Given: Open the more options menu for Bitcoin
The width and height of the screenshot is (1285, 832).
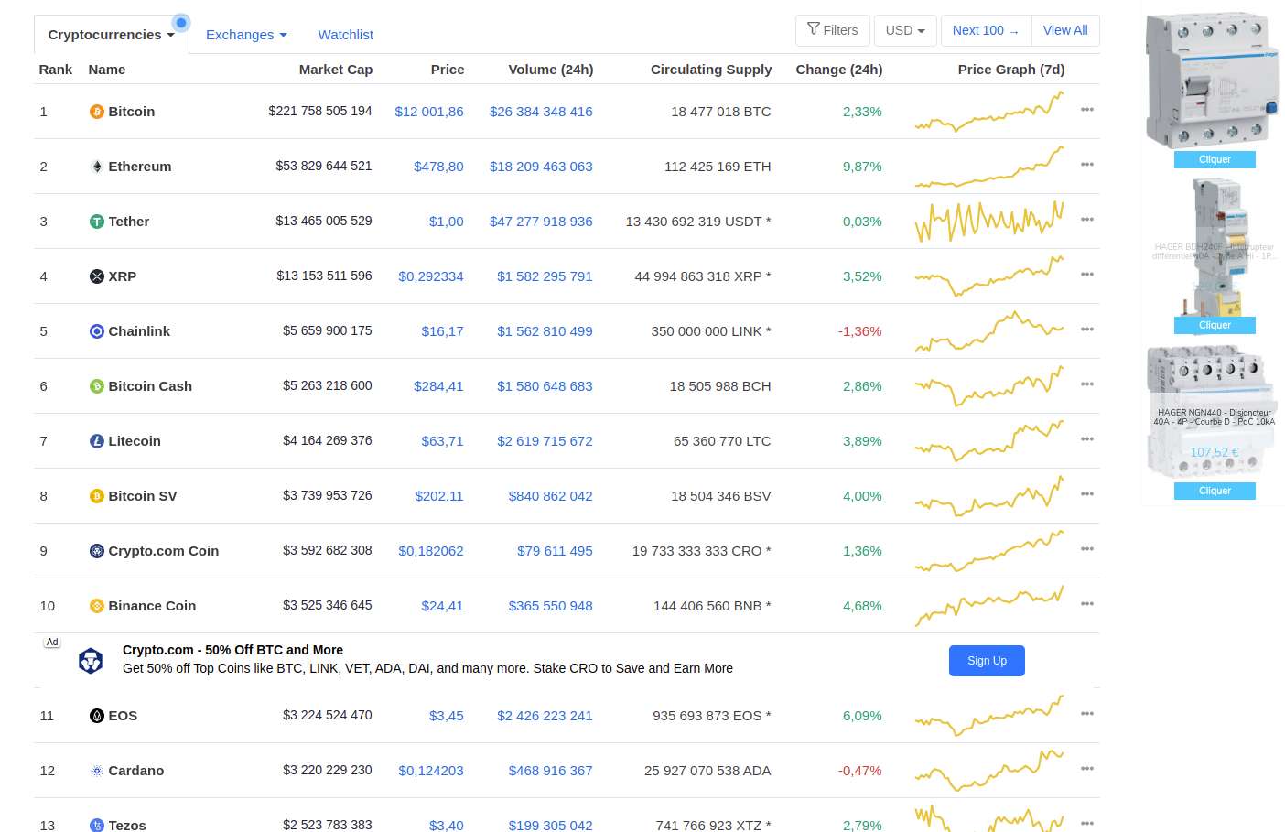Looking at the screenshot, I should click(1087, 110).
